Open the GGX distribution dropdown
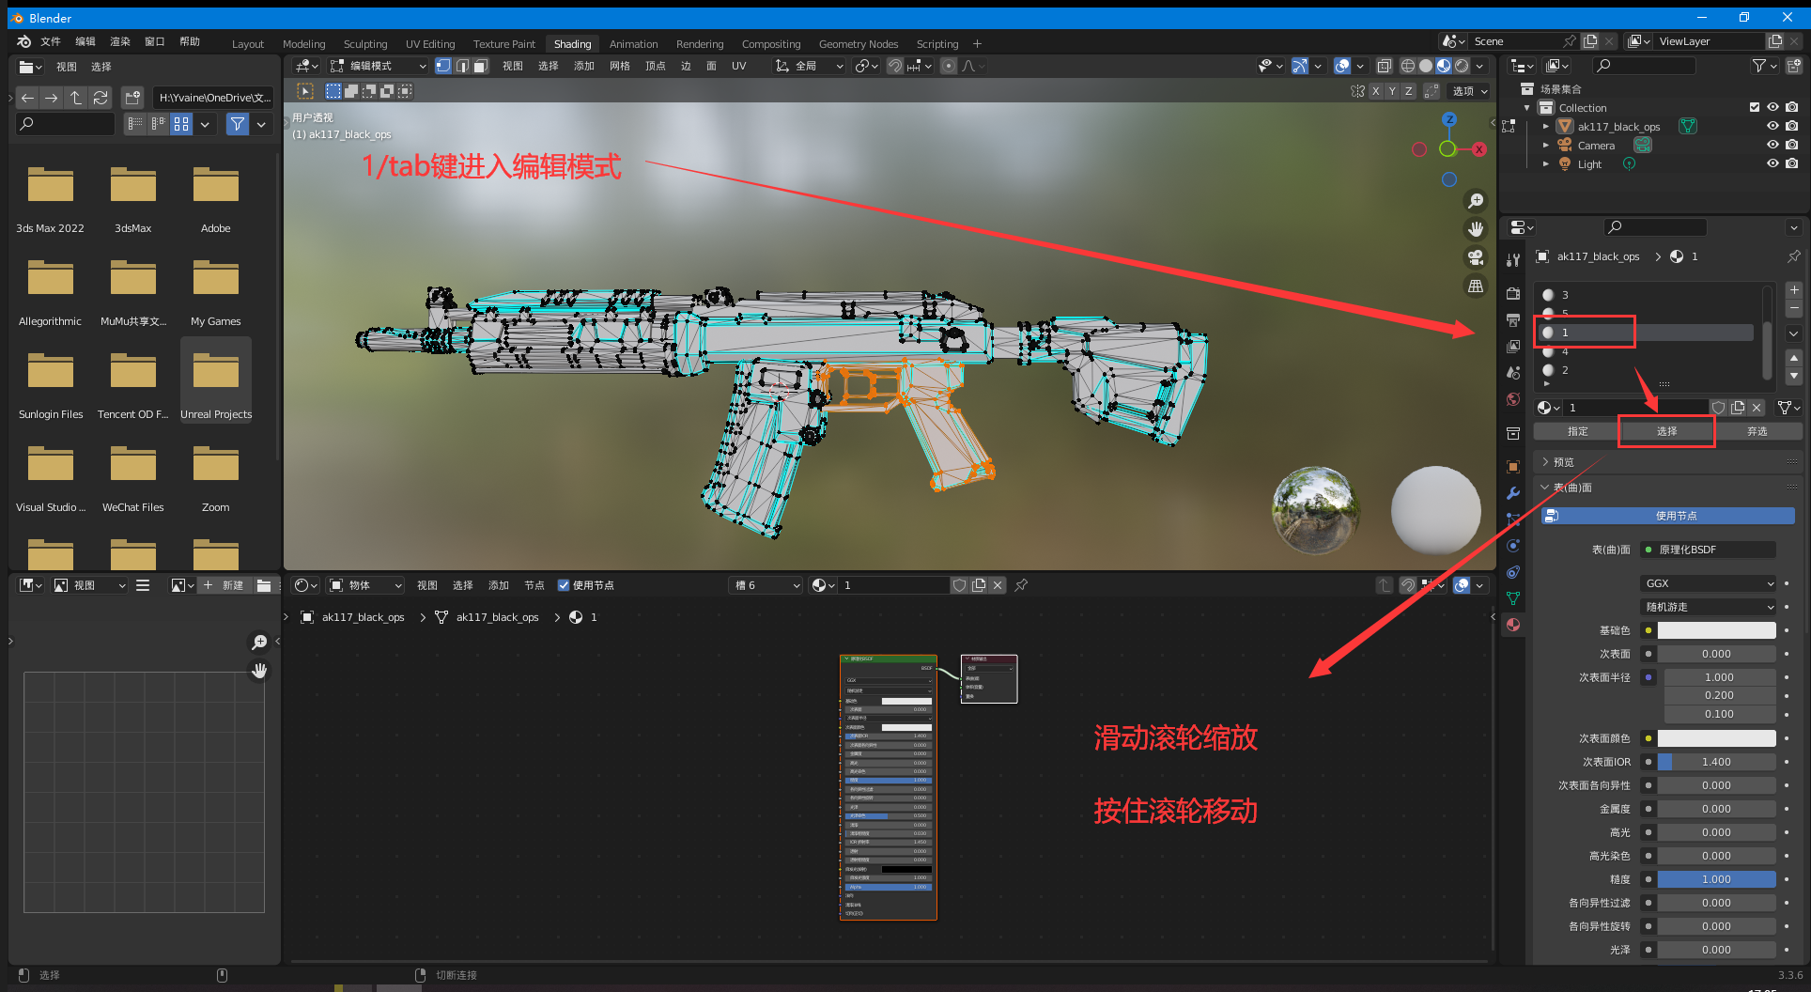 tap(1709, 583)
